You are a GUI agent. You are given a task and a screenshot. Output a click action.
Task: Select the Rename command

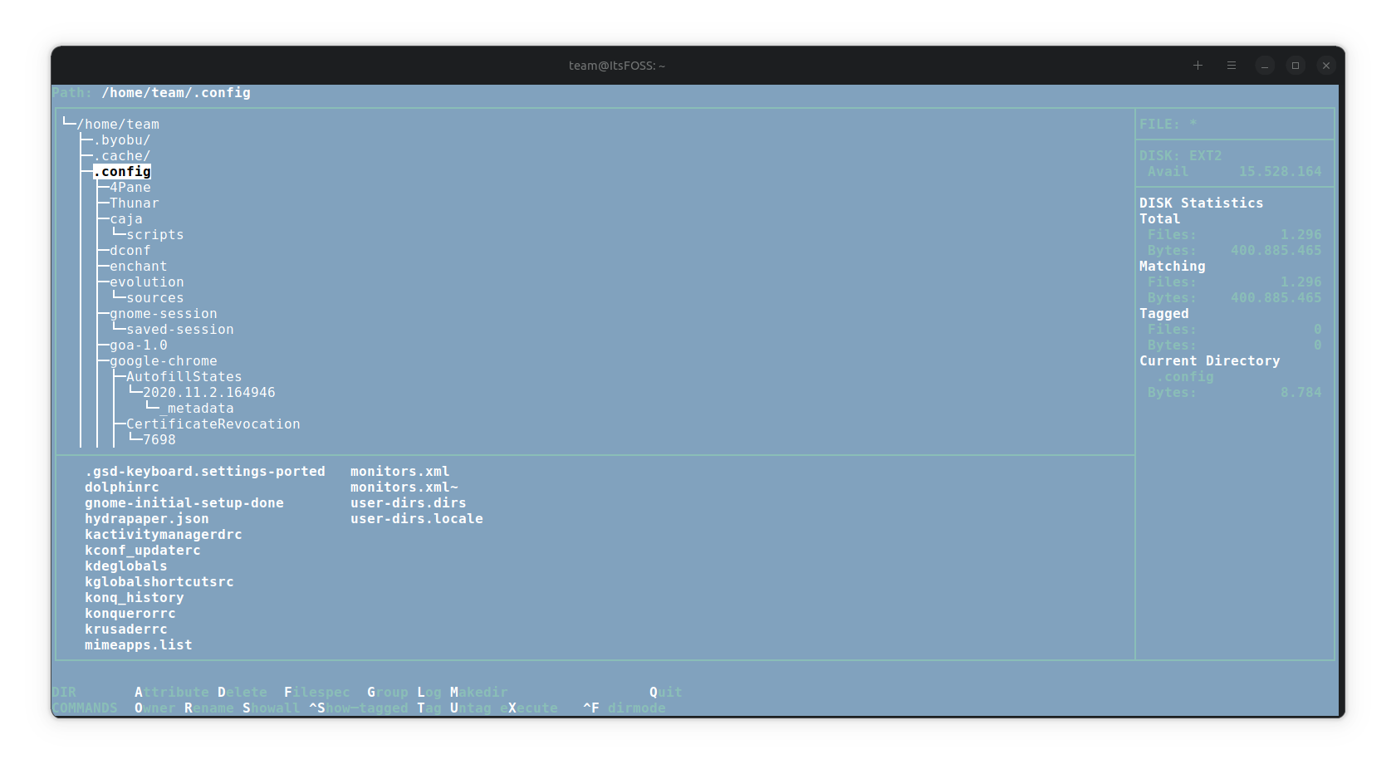209,708
